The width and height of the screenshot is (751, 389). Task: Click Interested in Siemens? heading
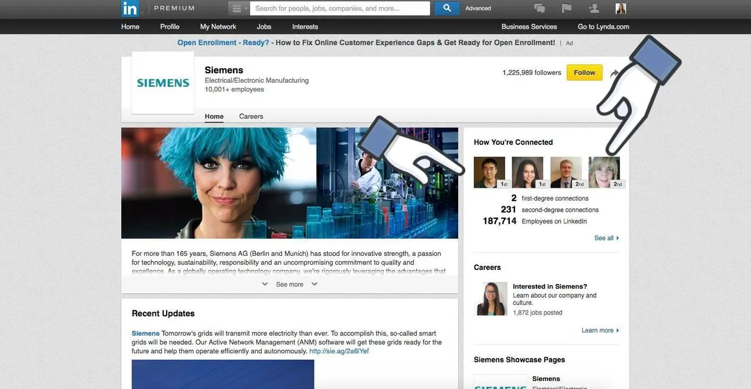[550, 286]
